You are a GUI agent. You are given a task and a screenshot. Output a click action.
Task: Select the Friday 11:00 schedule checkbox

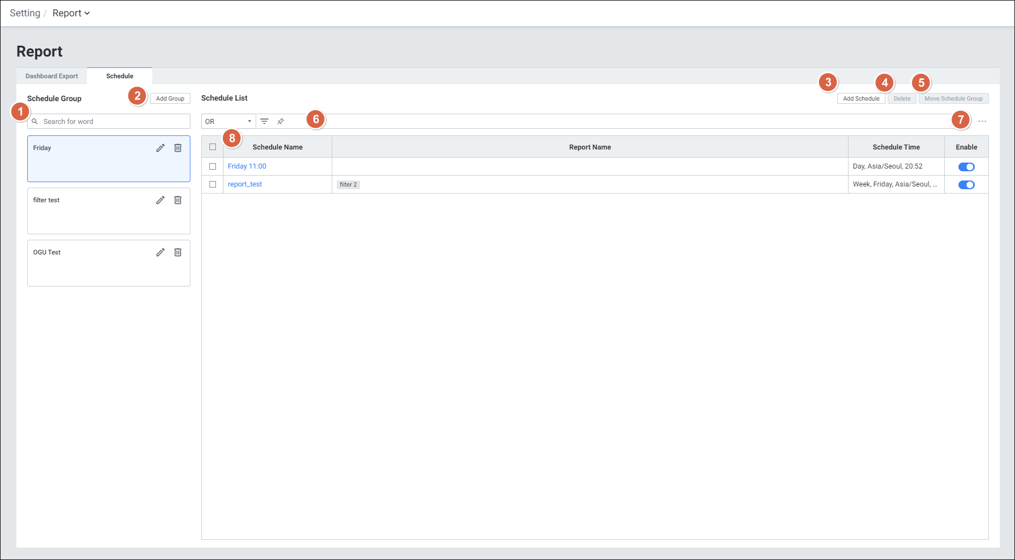coord(213,166)
